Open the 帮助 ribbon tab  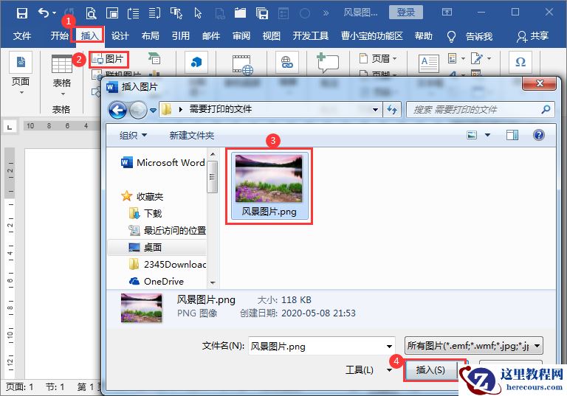pos(424,36)
